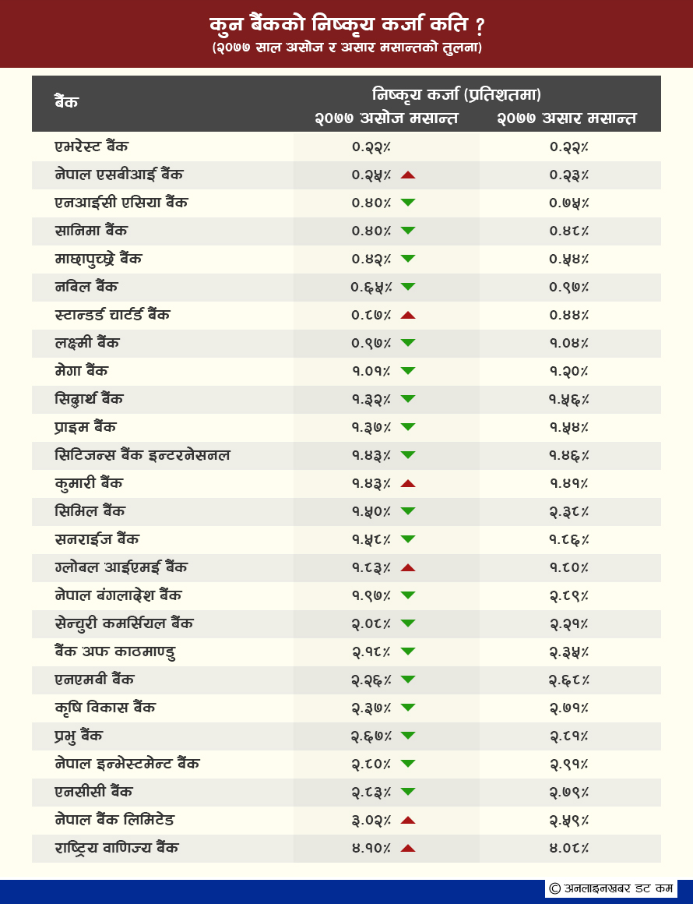Click the बैंक column header
The image size is (693, 904).
(x=67, y=102)
